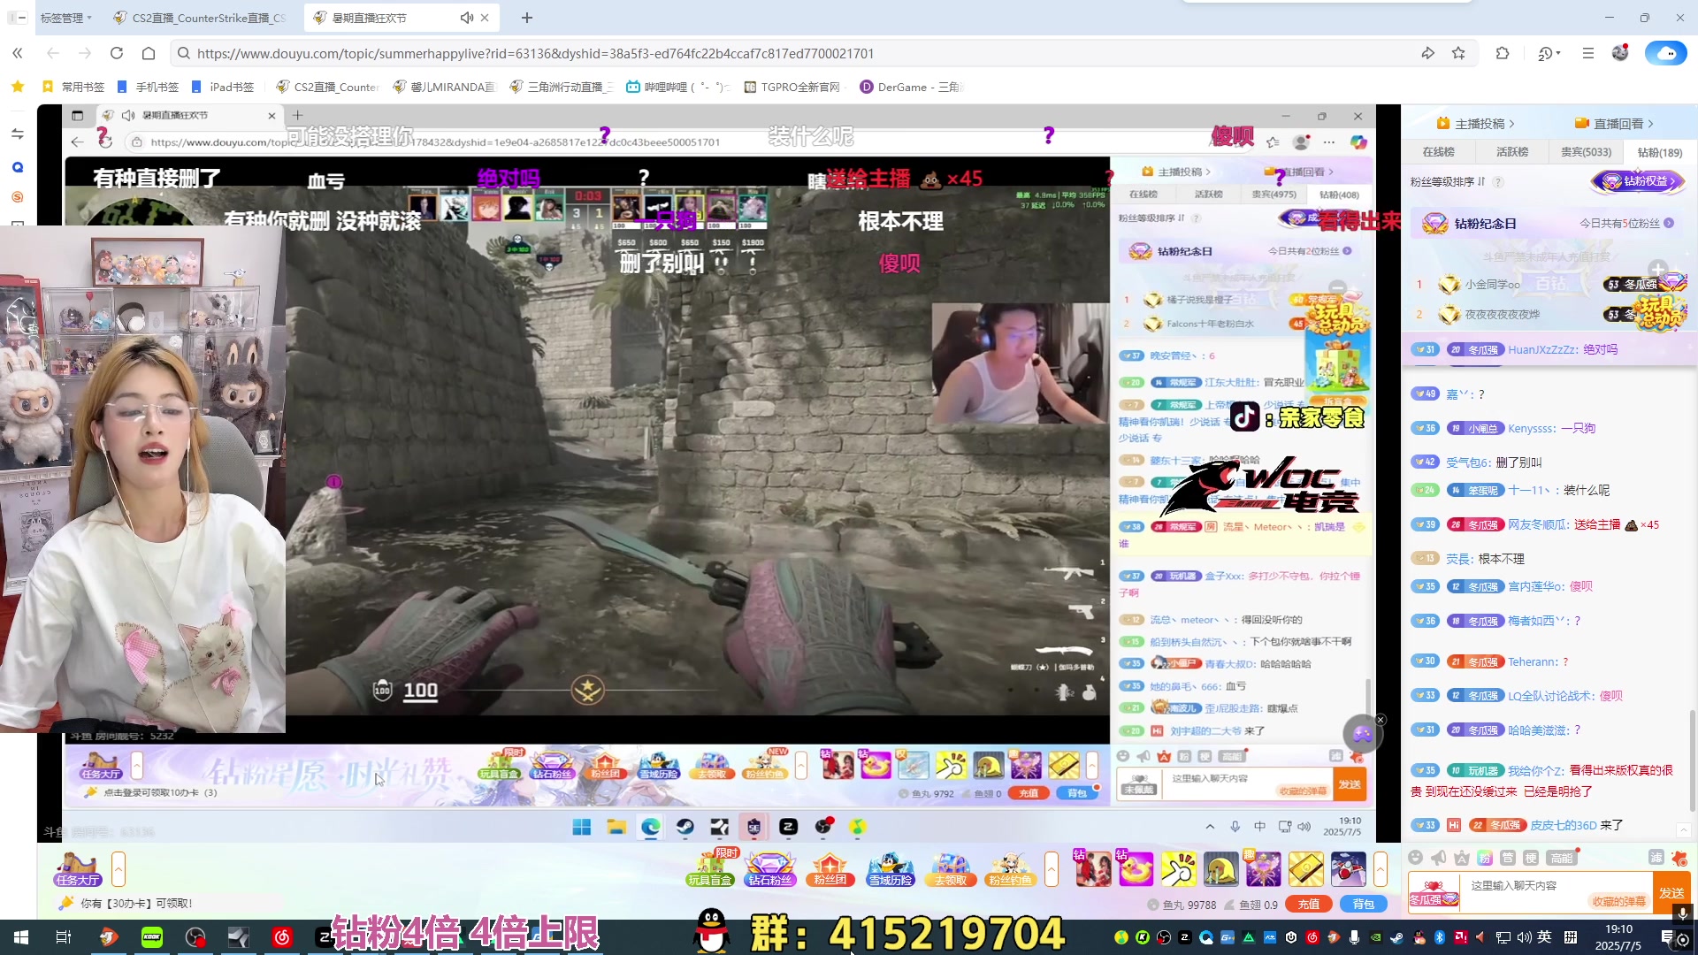Click 发送 send button
Image resolution: width=1698 pixels, height=955 pixels.
(1671, 892)
